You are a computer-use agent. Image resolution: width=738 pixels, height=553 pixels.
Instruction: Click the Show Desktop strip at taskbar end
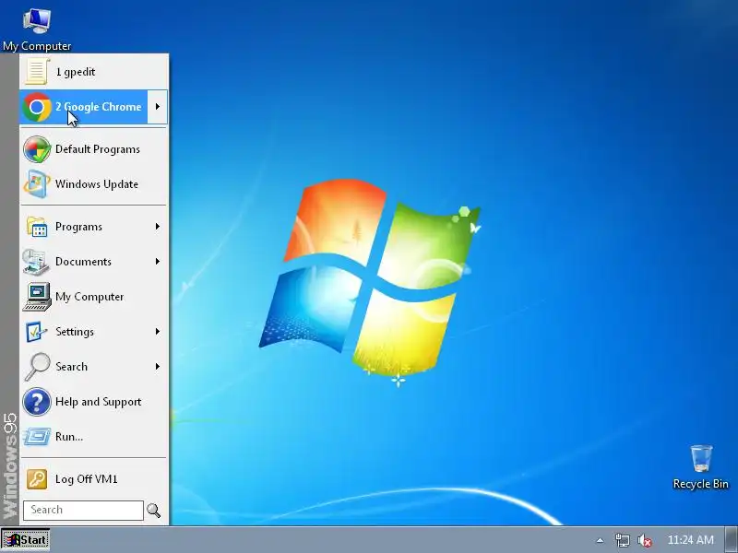click(732, 540)
